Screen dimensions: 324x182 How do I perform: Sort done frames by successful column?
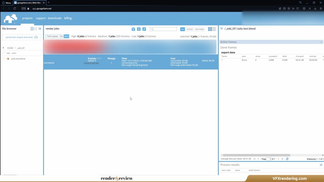coord(273,56)
